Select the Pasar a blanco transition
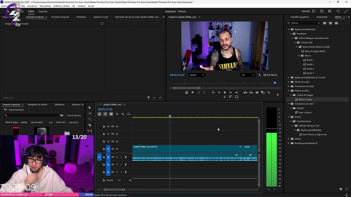This screenshot has height=197, width=351. click(305, 112)
